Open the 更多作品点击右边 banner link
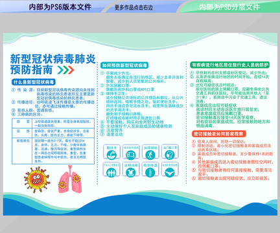Image resolution: width=280 pixels, height=233 pixels. click(x=134, y=8)
